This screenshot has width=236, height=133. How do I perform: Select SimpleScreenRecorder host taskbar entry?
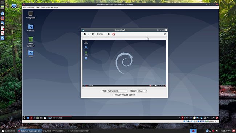[78, 131]
